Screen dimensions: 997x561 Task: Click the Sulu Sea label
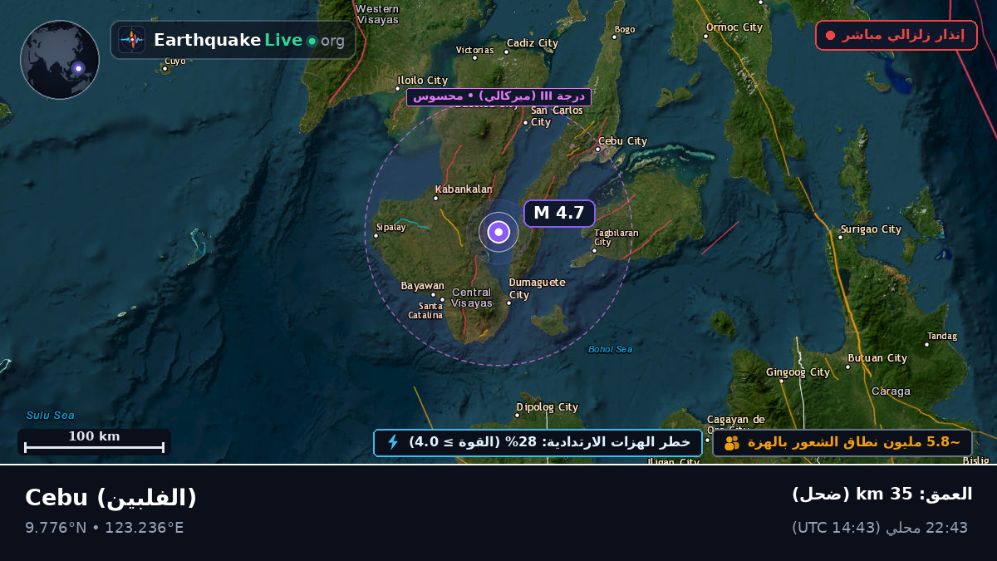coord(50,416)
